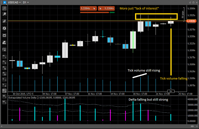Click the 20000.000 indicator axis value
Image resolution: width=199 pixels, height=129 pixels.
(193, 110)
